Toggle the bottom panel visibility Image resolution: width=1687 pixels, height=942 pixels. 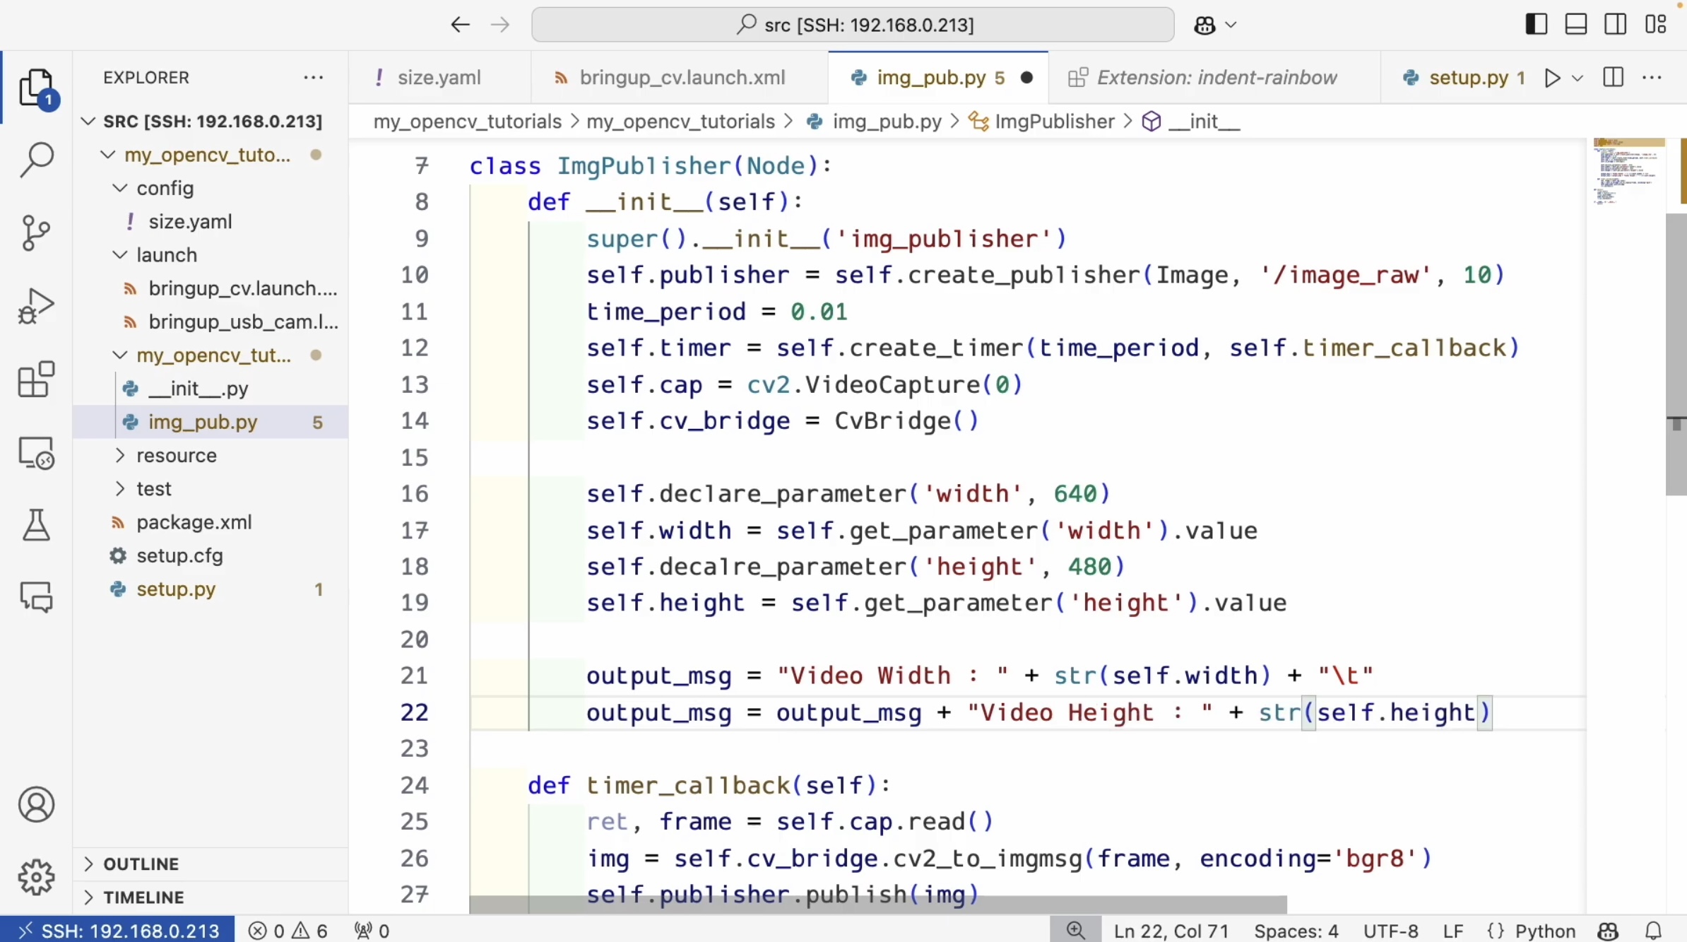click(x=1576, y=25)
